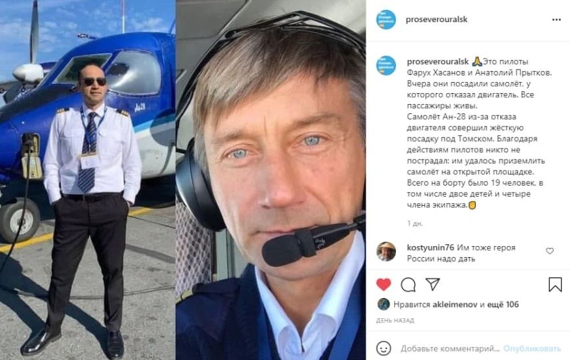Toggle the bookmark save icon
Viewport: 570px width, 360px height.
pyautogui.click(x=555, y=284)
